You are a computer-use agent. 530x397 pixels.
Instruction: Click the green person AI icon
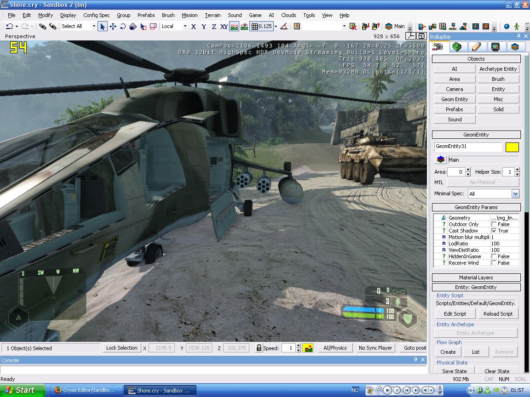point(517,26)
